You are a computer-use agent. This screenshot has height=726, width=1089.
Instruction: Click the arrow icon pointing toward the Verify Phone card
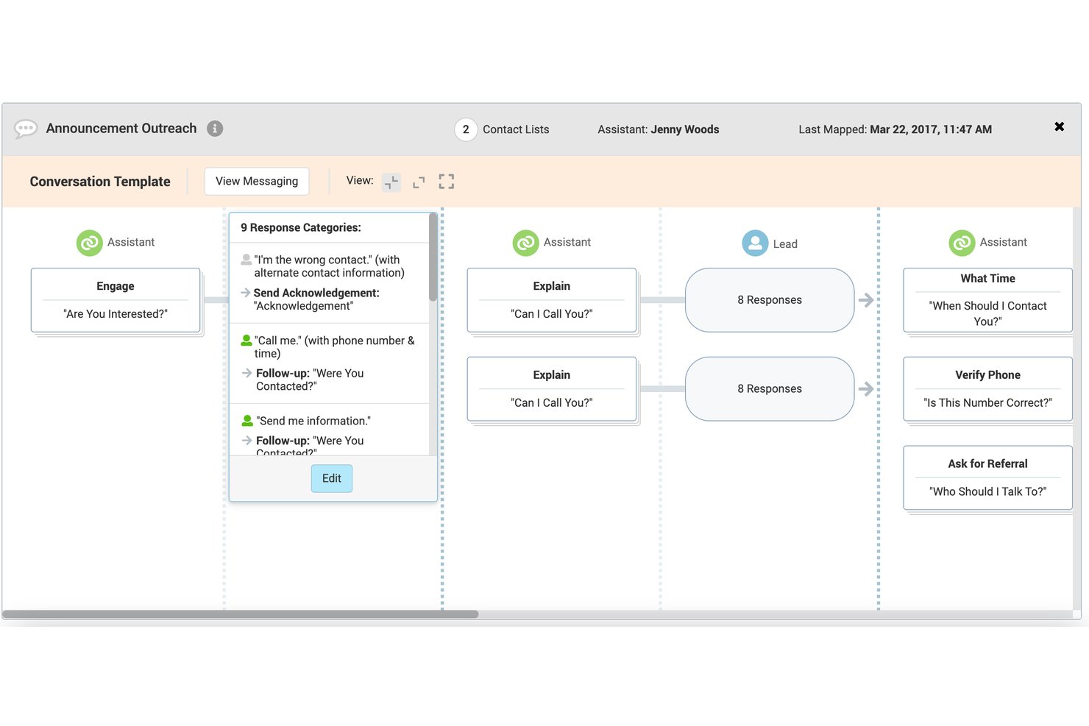[866, 389]
